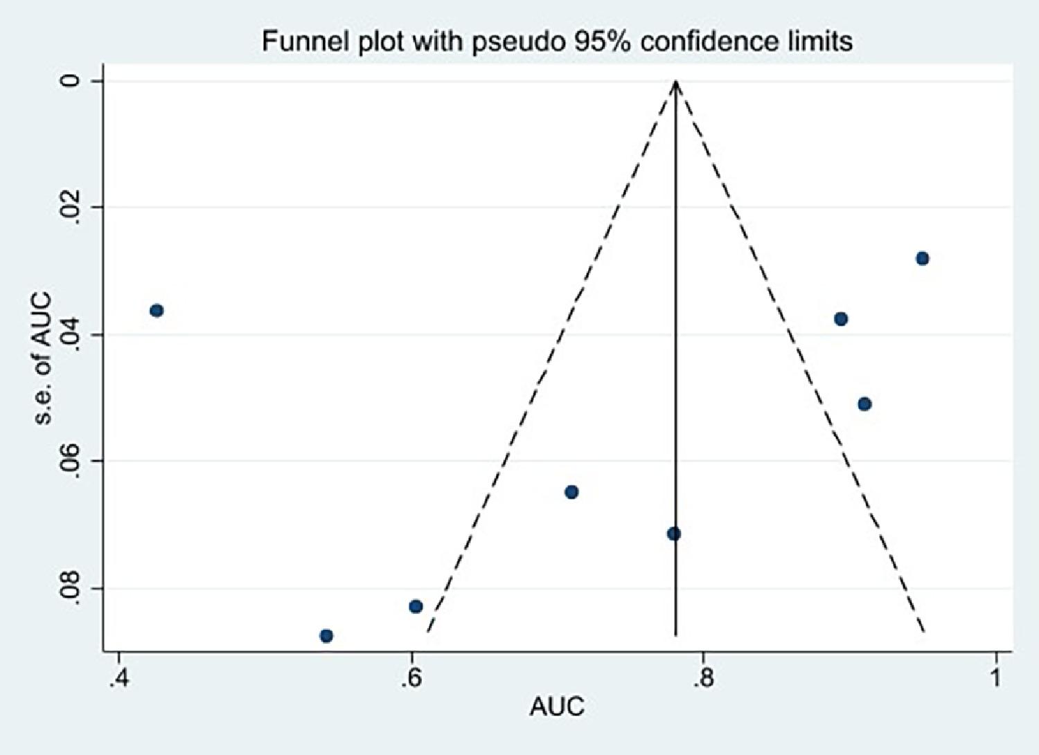Select the lowest data point on the plot
Viewport: 1039px width, 755px height.
(326, 635)
